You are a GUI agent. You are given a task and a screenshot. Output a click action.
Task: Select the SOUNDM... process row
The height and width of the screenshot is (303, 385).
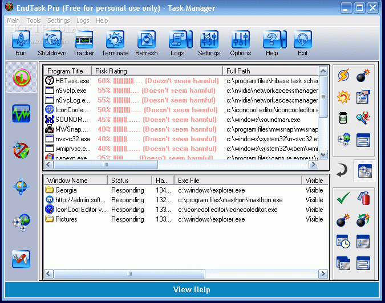coord(181,120)
